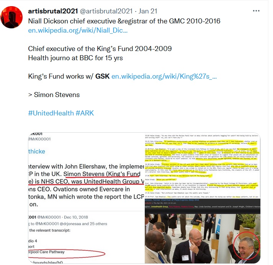
Task: Click the circled Liverpool Care Pathway text
Action: [x=46, y=252]
